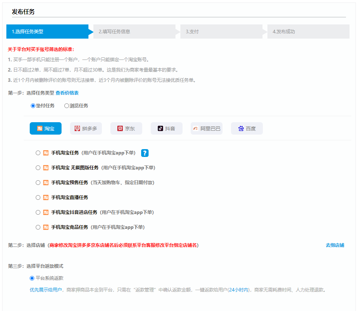Switch to the 抖音 platform tab

tap(167, 129)
